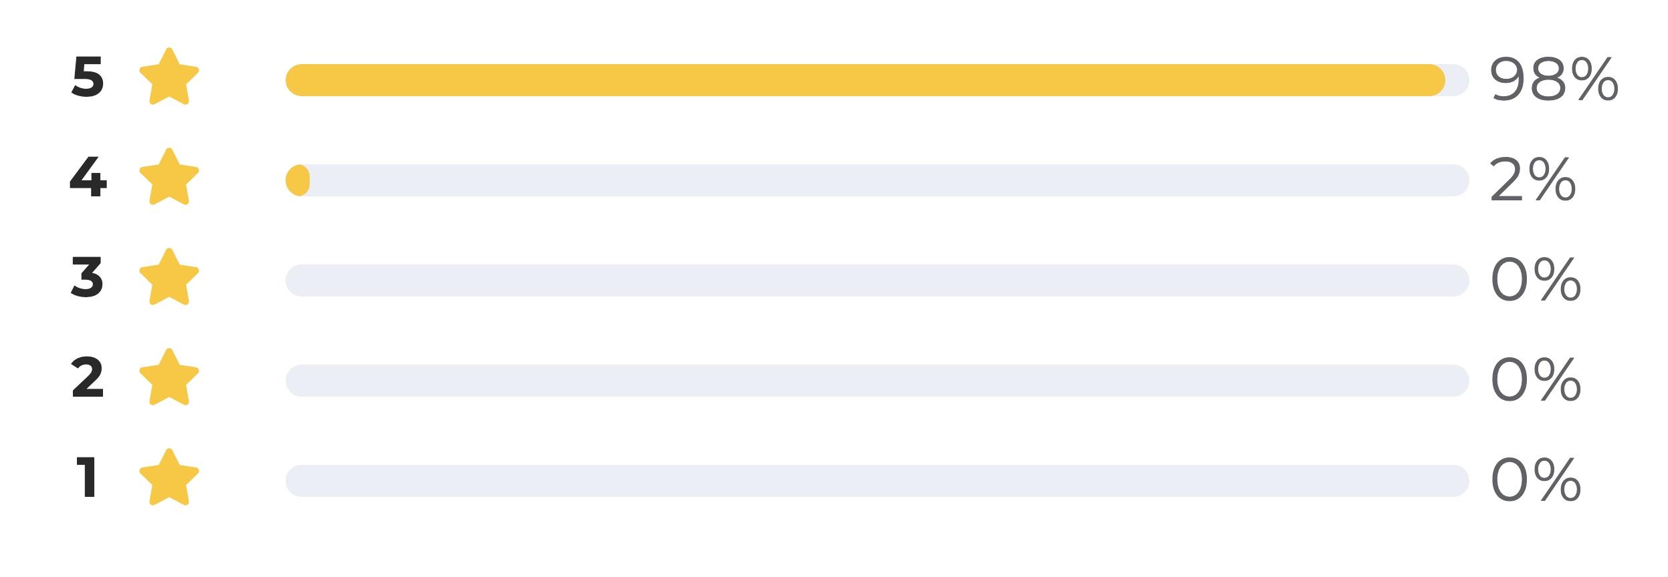
Task: Click the 4-star rating bar
Action: click(x=877, y=180)
